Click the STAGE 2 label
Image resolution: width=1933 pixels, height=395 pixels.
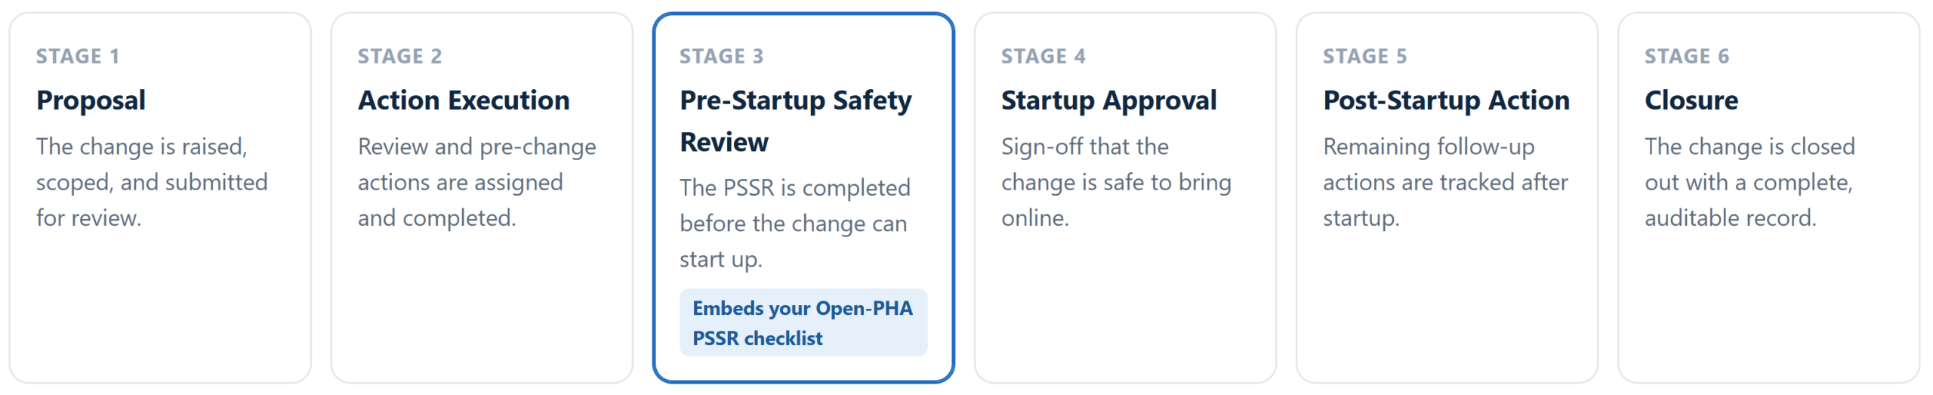coord(400,56)
